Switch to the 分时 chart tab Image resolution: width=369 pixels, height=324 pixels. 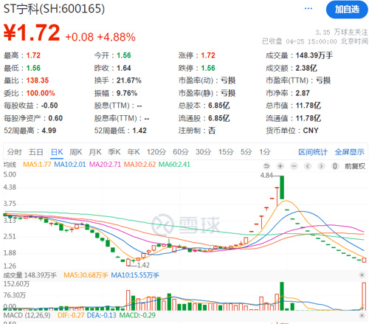click(14, 152)
